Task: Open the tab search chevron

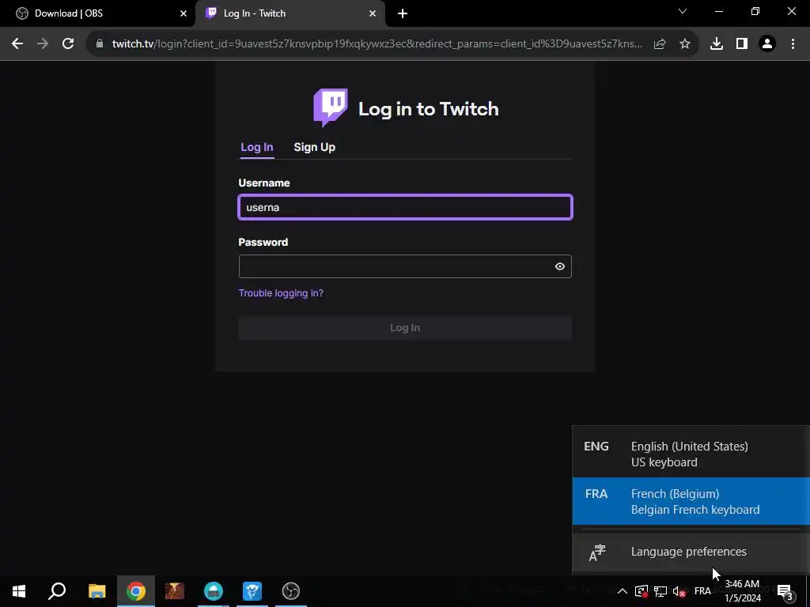Action: (683, 11)
